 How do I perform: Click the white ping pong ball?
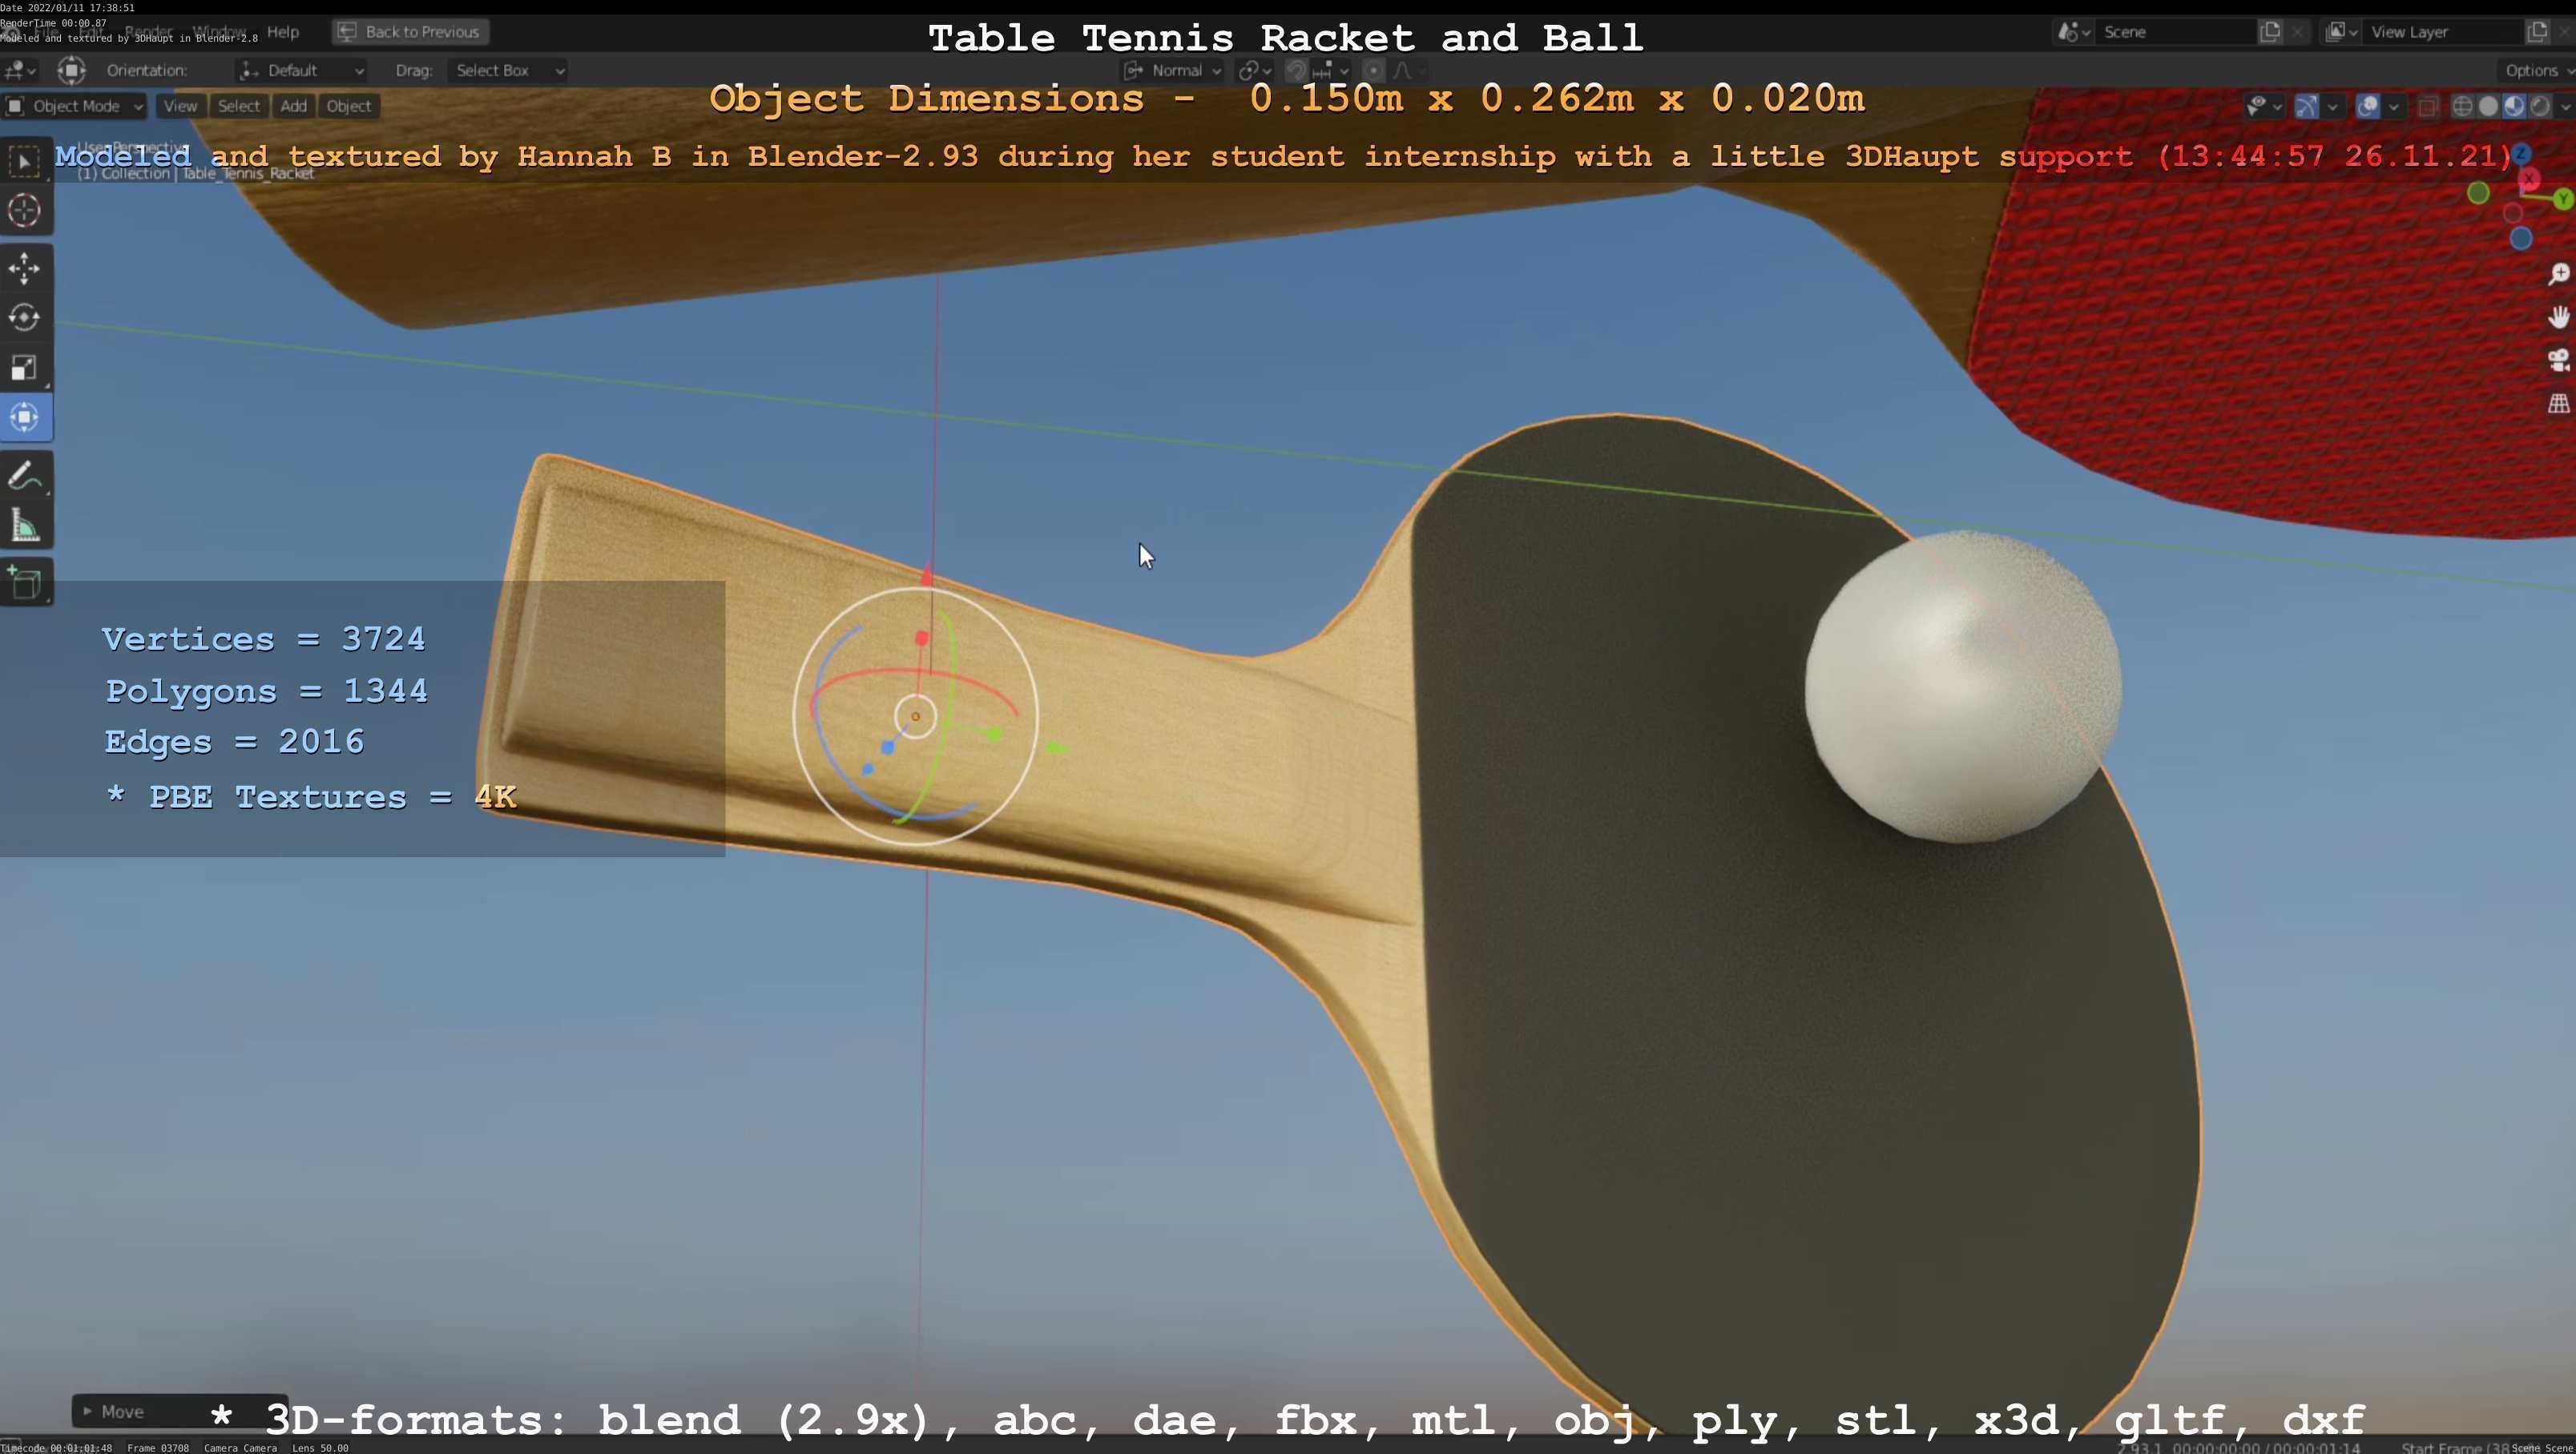click(x=1963, y=686)
